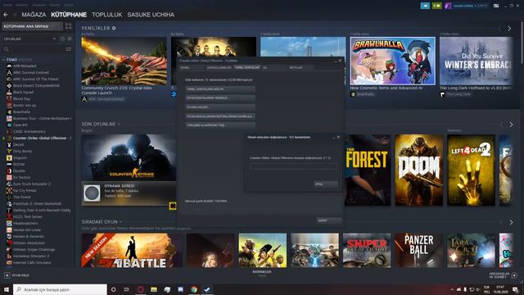Open advanced filter options icon
The height and width of the screenshot is (295, 524).
click(x=69, y=49)
